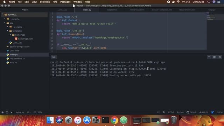Open homePage.html in the tree

click(x=25, y=39)
